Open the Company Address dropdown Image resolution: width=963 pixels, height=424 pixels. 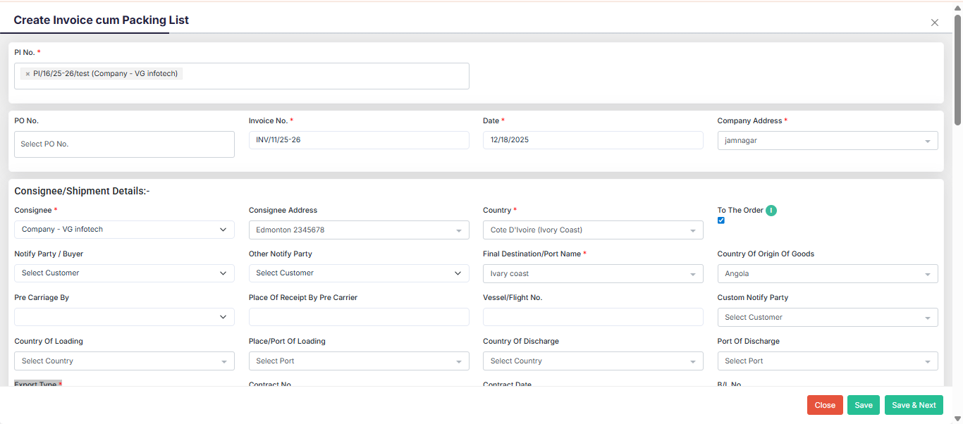tap(827, 141)
